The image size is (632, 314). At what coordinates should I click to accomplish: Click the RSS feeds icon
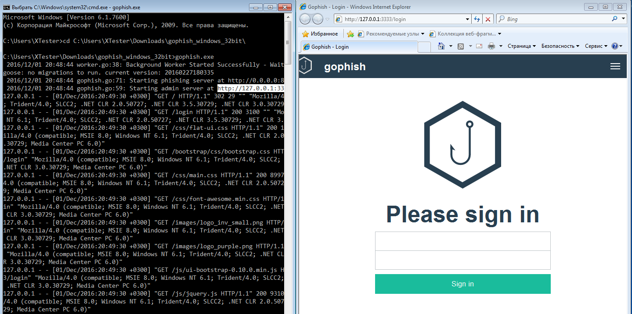(461, 46)
